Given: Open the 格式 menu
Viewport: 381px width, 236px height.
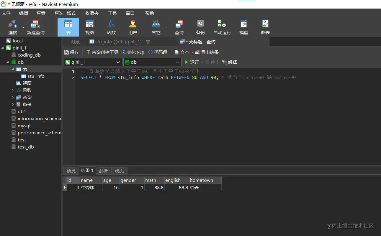Looking at the screenshot, I should 71,13.
